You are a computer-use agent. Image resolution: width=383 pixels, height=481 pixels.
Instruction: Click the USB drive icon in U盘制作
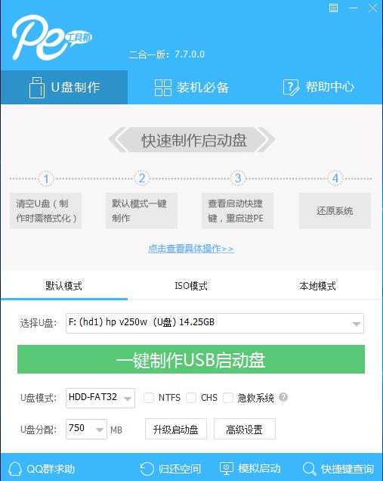[x=37, y=88]
